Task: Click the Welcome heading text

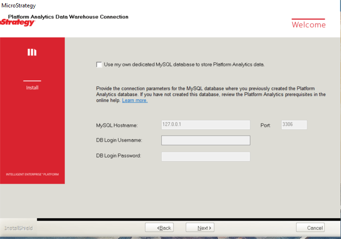Action: pos(309,24)
